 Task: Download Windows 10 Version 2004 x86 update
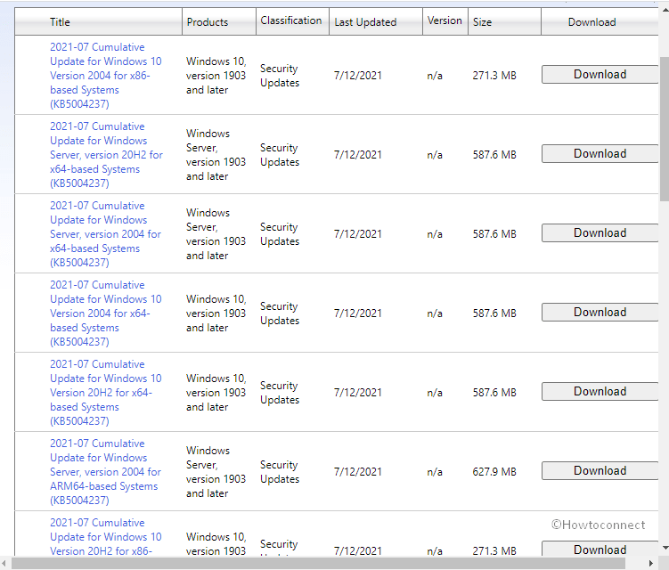[600, 75]
